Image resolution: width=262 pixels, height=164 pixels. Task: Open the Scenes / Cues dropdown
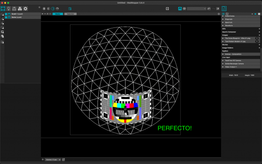click(53, 160)
